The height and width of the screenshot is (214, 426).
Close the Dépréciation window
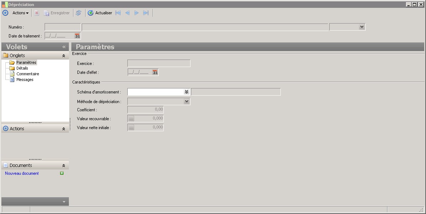point(421,4)
